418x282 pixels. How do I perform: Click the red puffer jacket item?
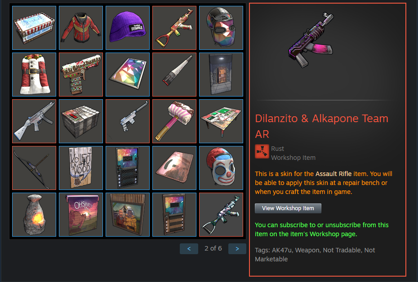pos(81,28)
